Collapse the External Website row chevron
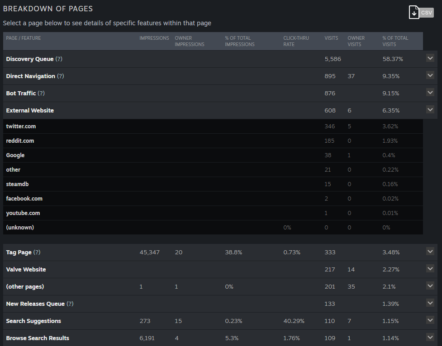This screenshot has width=442, height=346. [430, 110]
